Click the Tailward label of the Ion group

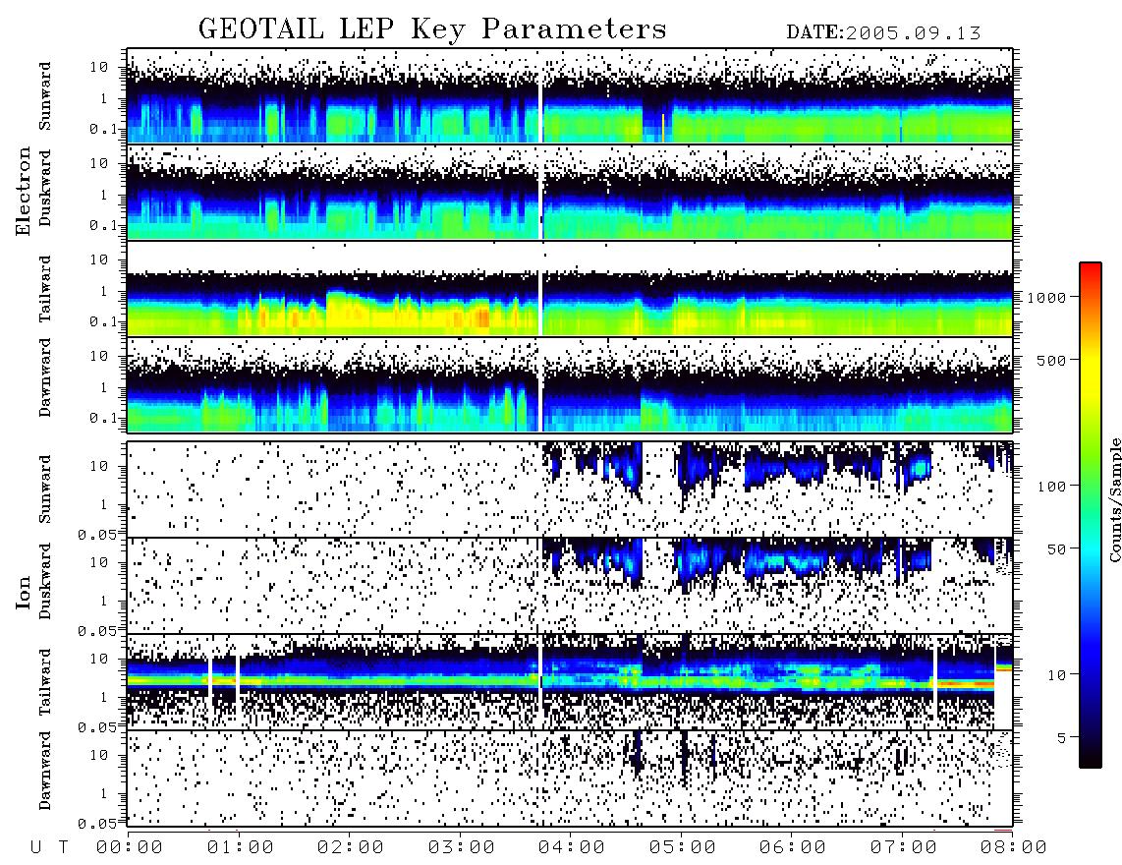(45, 682)
